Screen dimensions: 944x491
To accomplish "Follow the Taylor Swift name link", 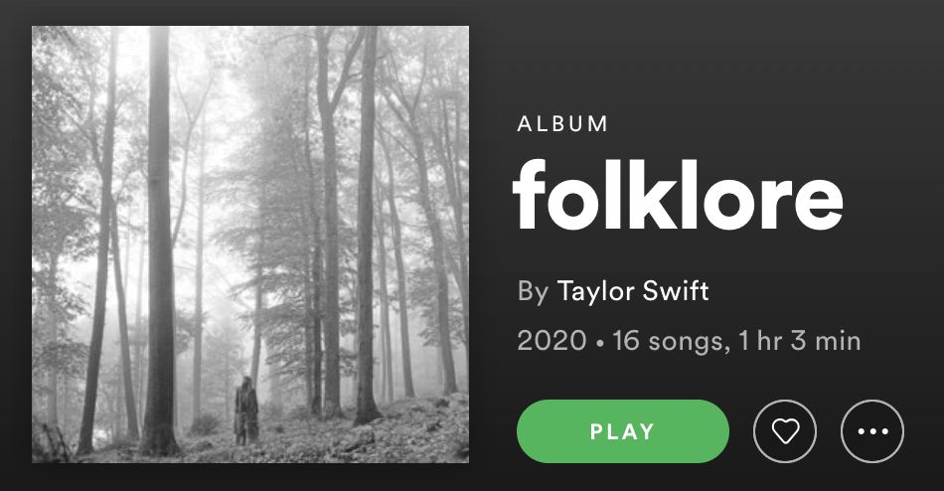I will tap(633, 291).
